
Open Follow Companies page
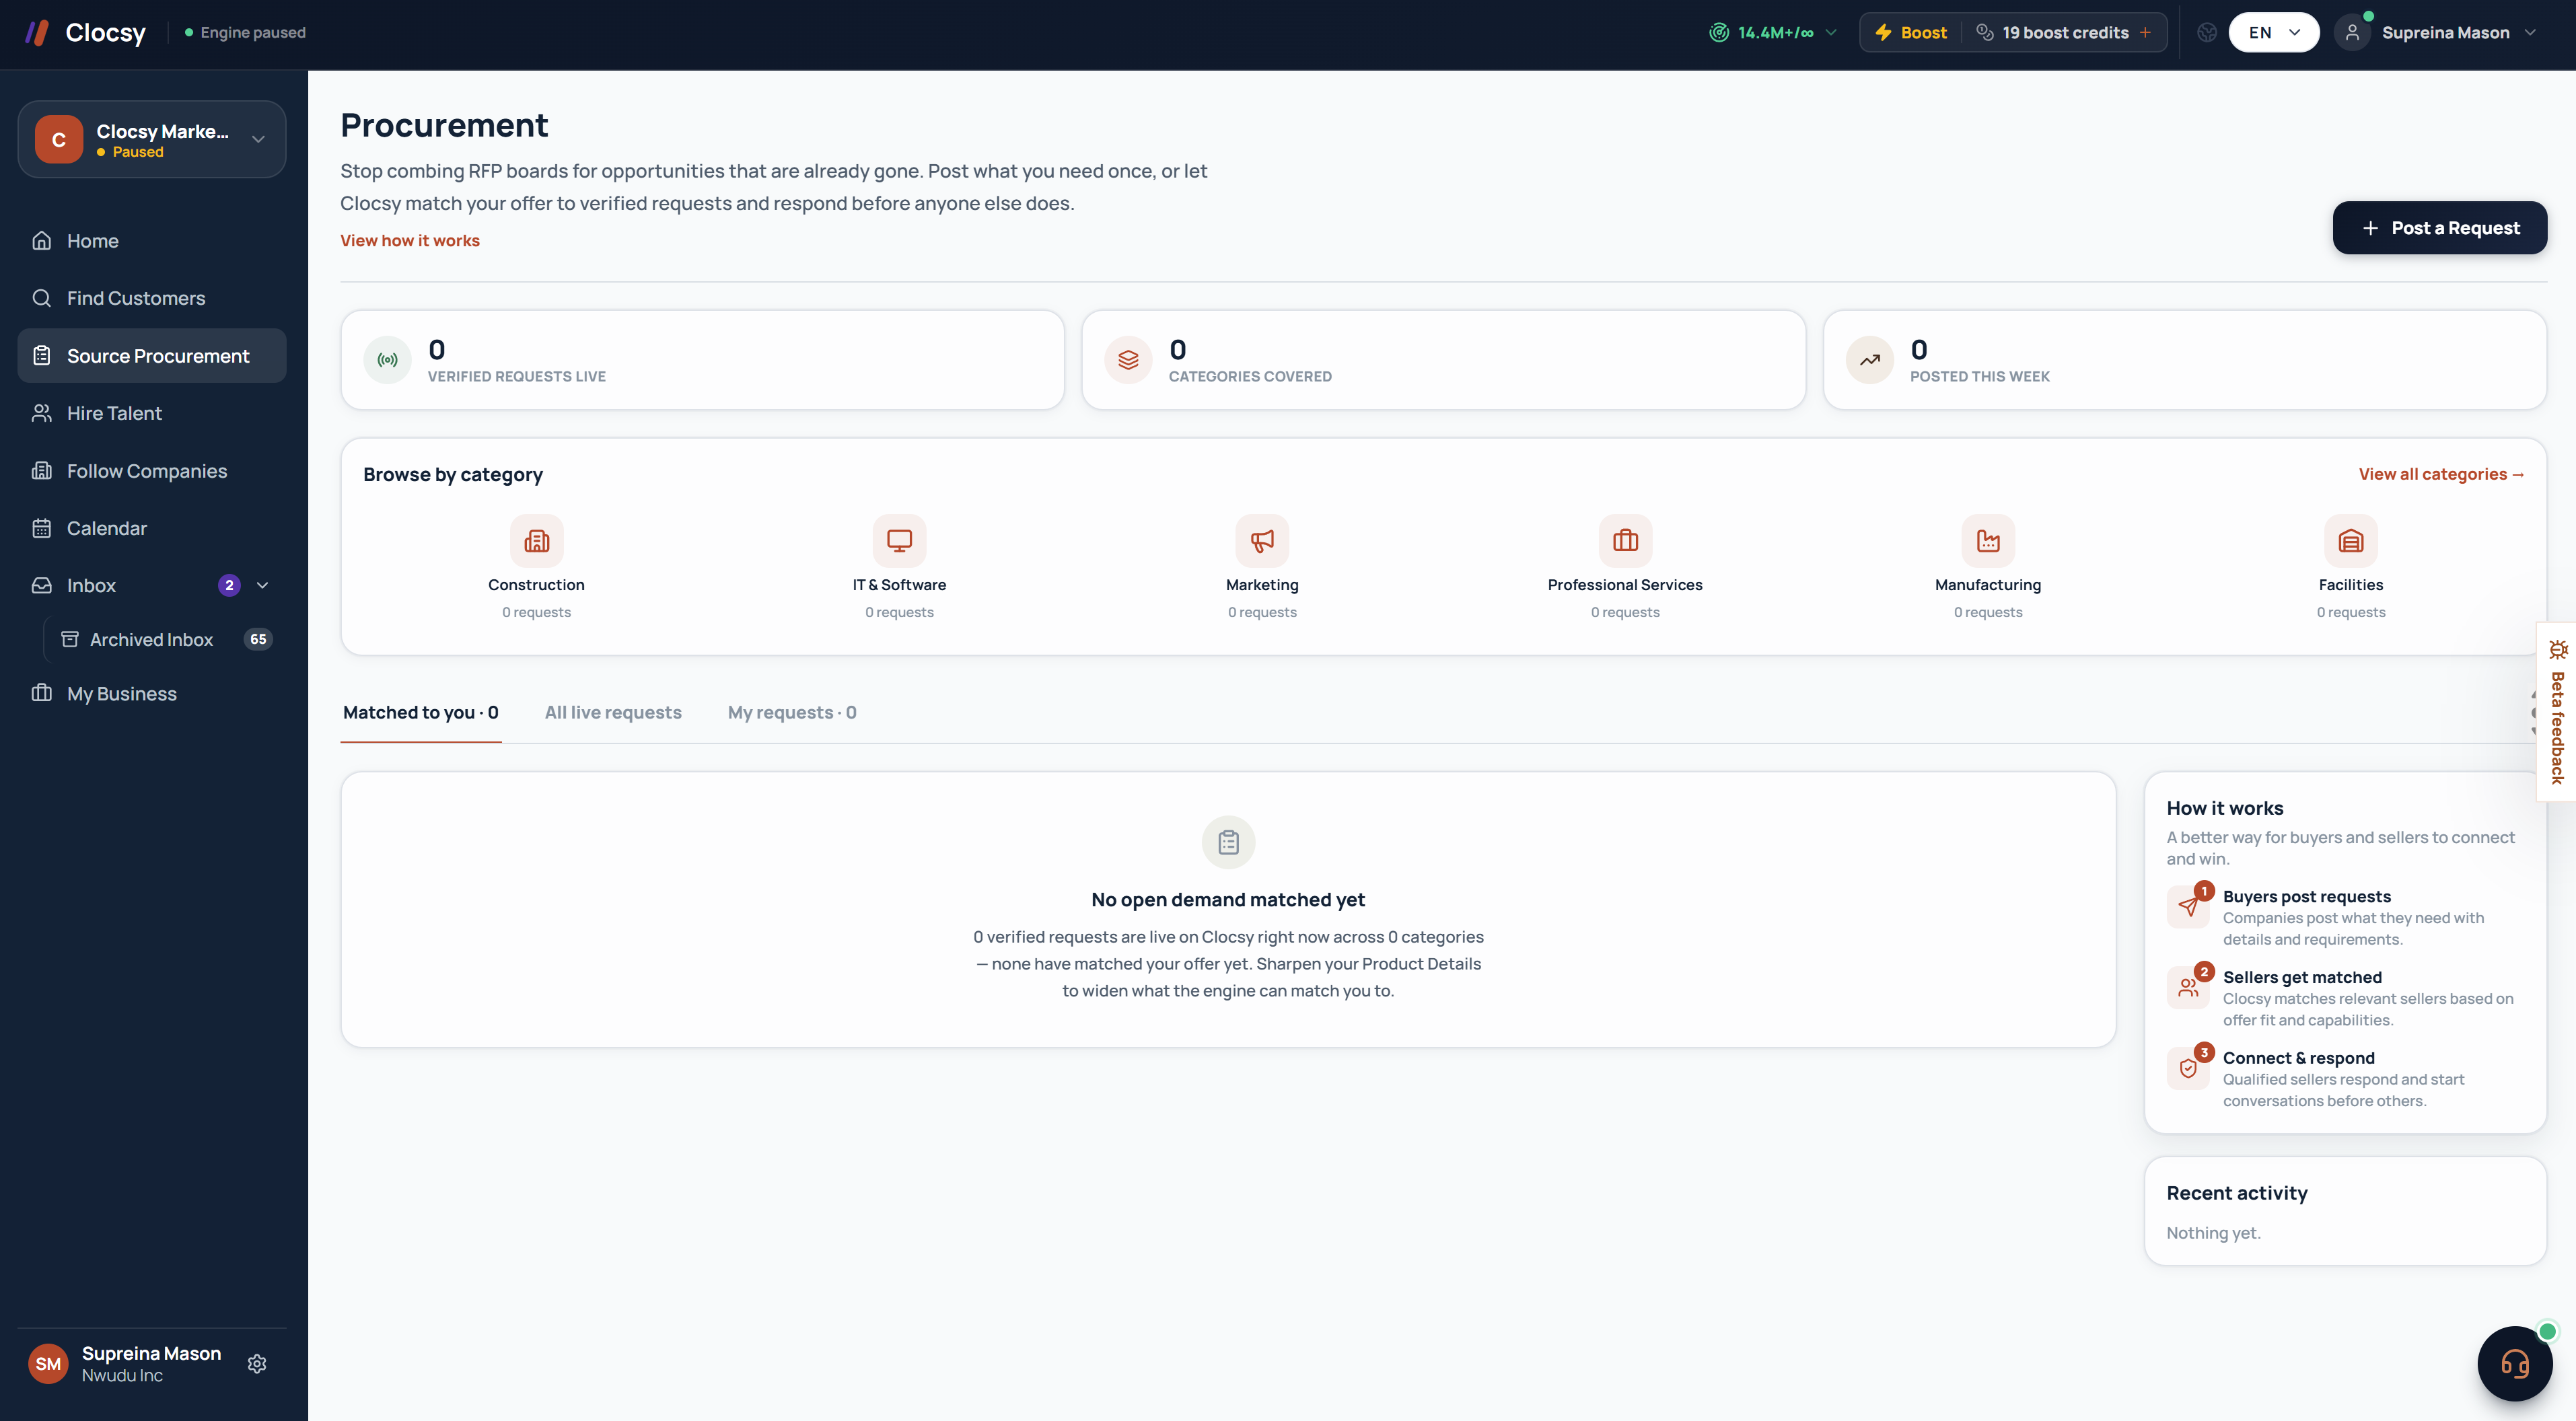pos(152,471)
